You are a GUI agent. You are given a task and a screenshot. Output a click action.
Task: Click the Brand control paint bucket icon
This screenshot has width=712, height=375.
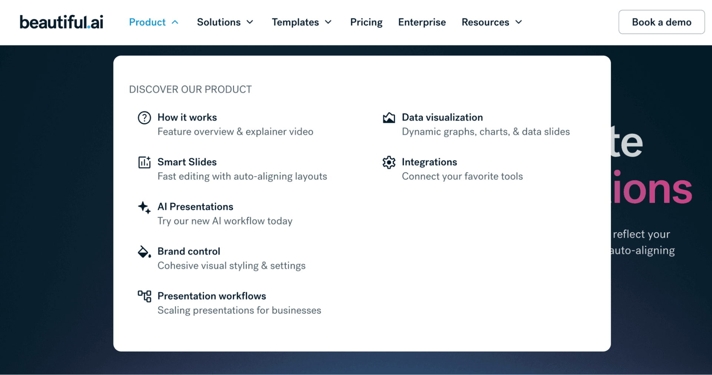[x=144, y=252]
